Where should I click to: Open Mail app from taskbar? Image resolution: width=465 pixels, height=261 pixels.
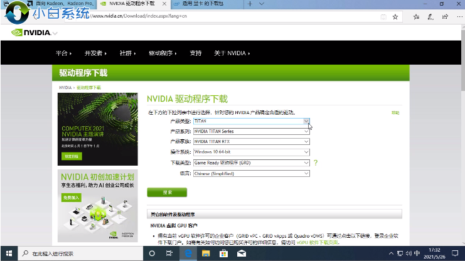(242, 253)
